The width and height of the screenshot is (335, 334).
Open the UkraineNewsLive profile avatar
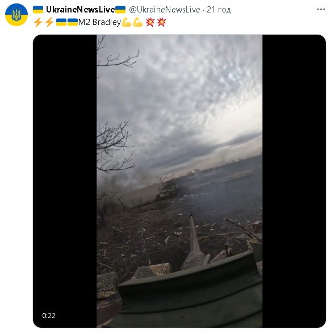16,15
